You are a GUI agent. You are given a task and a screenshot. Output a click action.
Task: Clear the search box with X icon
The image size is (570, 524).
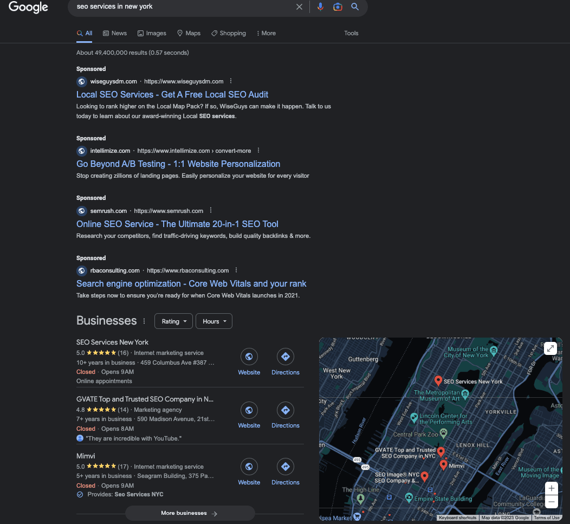point(299,7)
